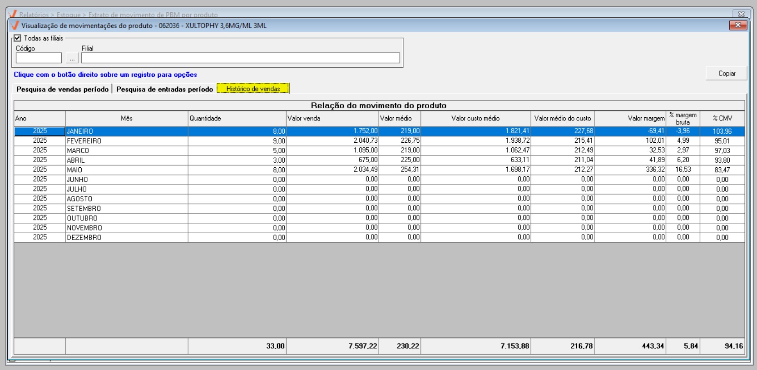This screenshot has width=757, height=370.
Task: Click the app logo icon in dialog title
Action: point(15,25)
